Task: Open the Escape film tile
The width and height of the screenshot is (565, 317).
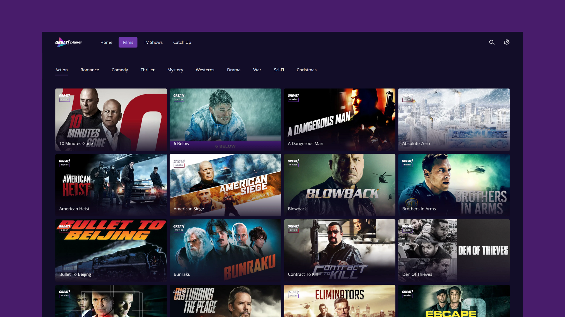Action: (454, 301)
